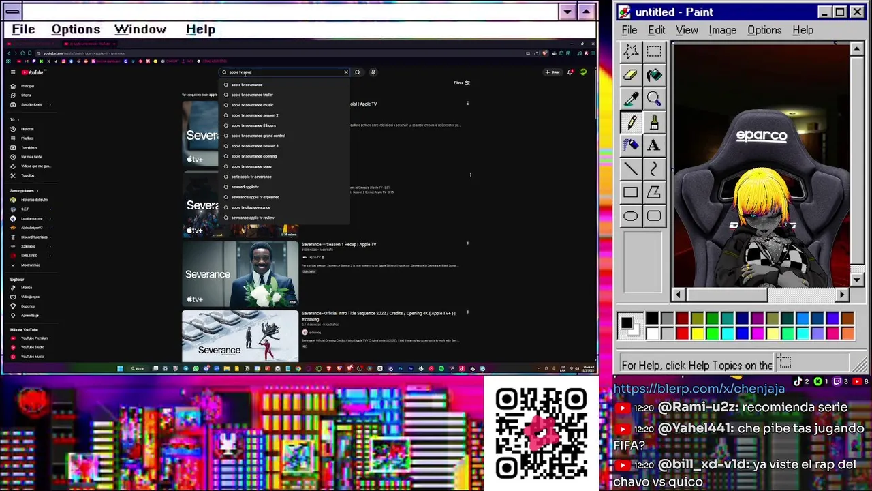Click the Windows Start button in taskbar
This screenshot has width=872, height=491.
click(x=120, y=368)
